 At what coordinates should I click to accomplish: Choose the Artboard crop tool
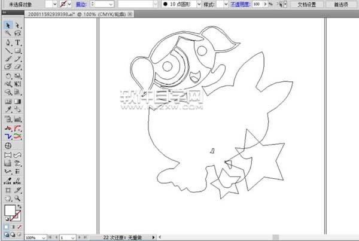click(x=8, y=190)
